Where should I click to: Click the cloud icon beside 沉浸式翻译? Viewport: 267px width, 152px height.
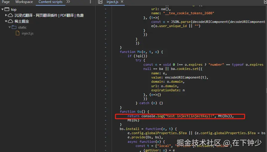point(10,15)
